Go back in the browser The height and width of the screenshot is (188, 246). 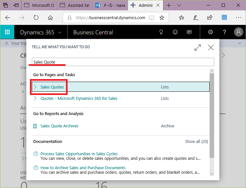tap(7, 18)
